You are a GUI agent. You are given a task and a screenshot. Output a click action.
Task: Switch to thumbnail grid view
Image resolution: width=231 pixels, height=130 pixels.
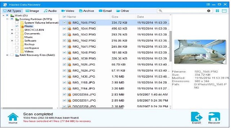pyautogui.click(x=217, y=11)
